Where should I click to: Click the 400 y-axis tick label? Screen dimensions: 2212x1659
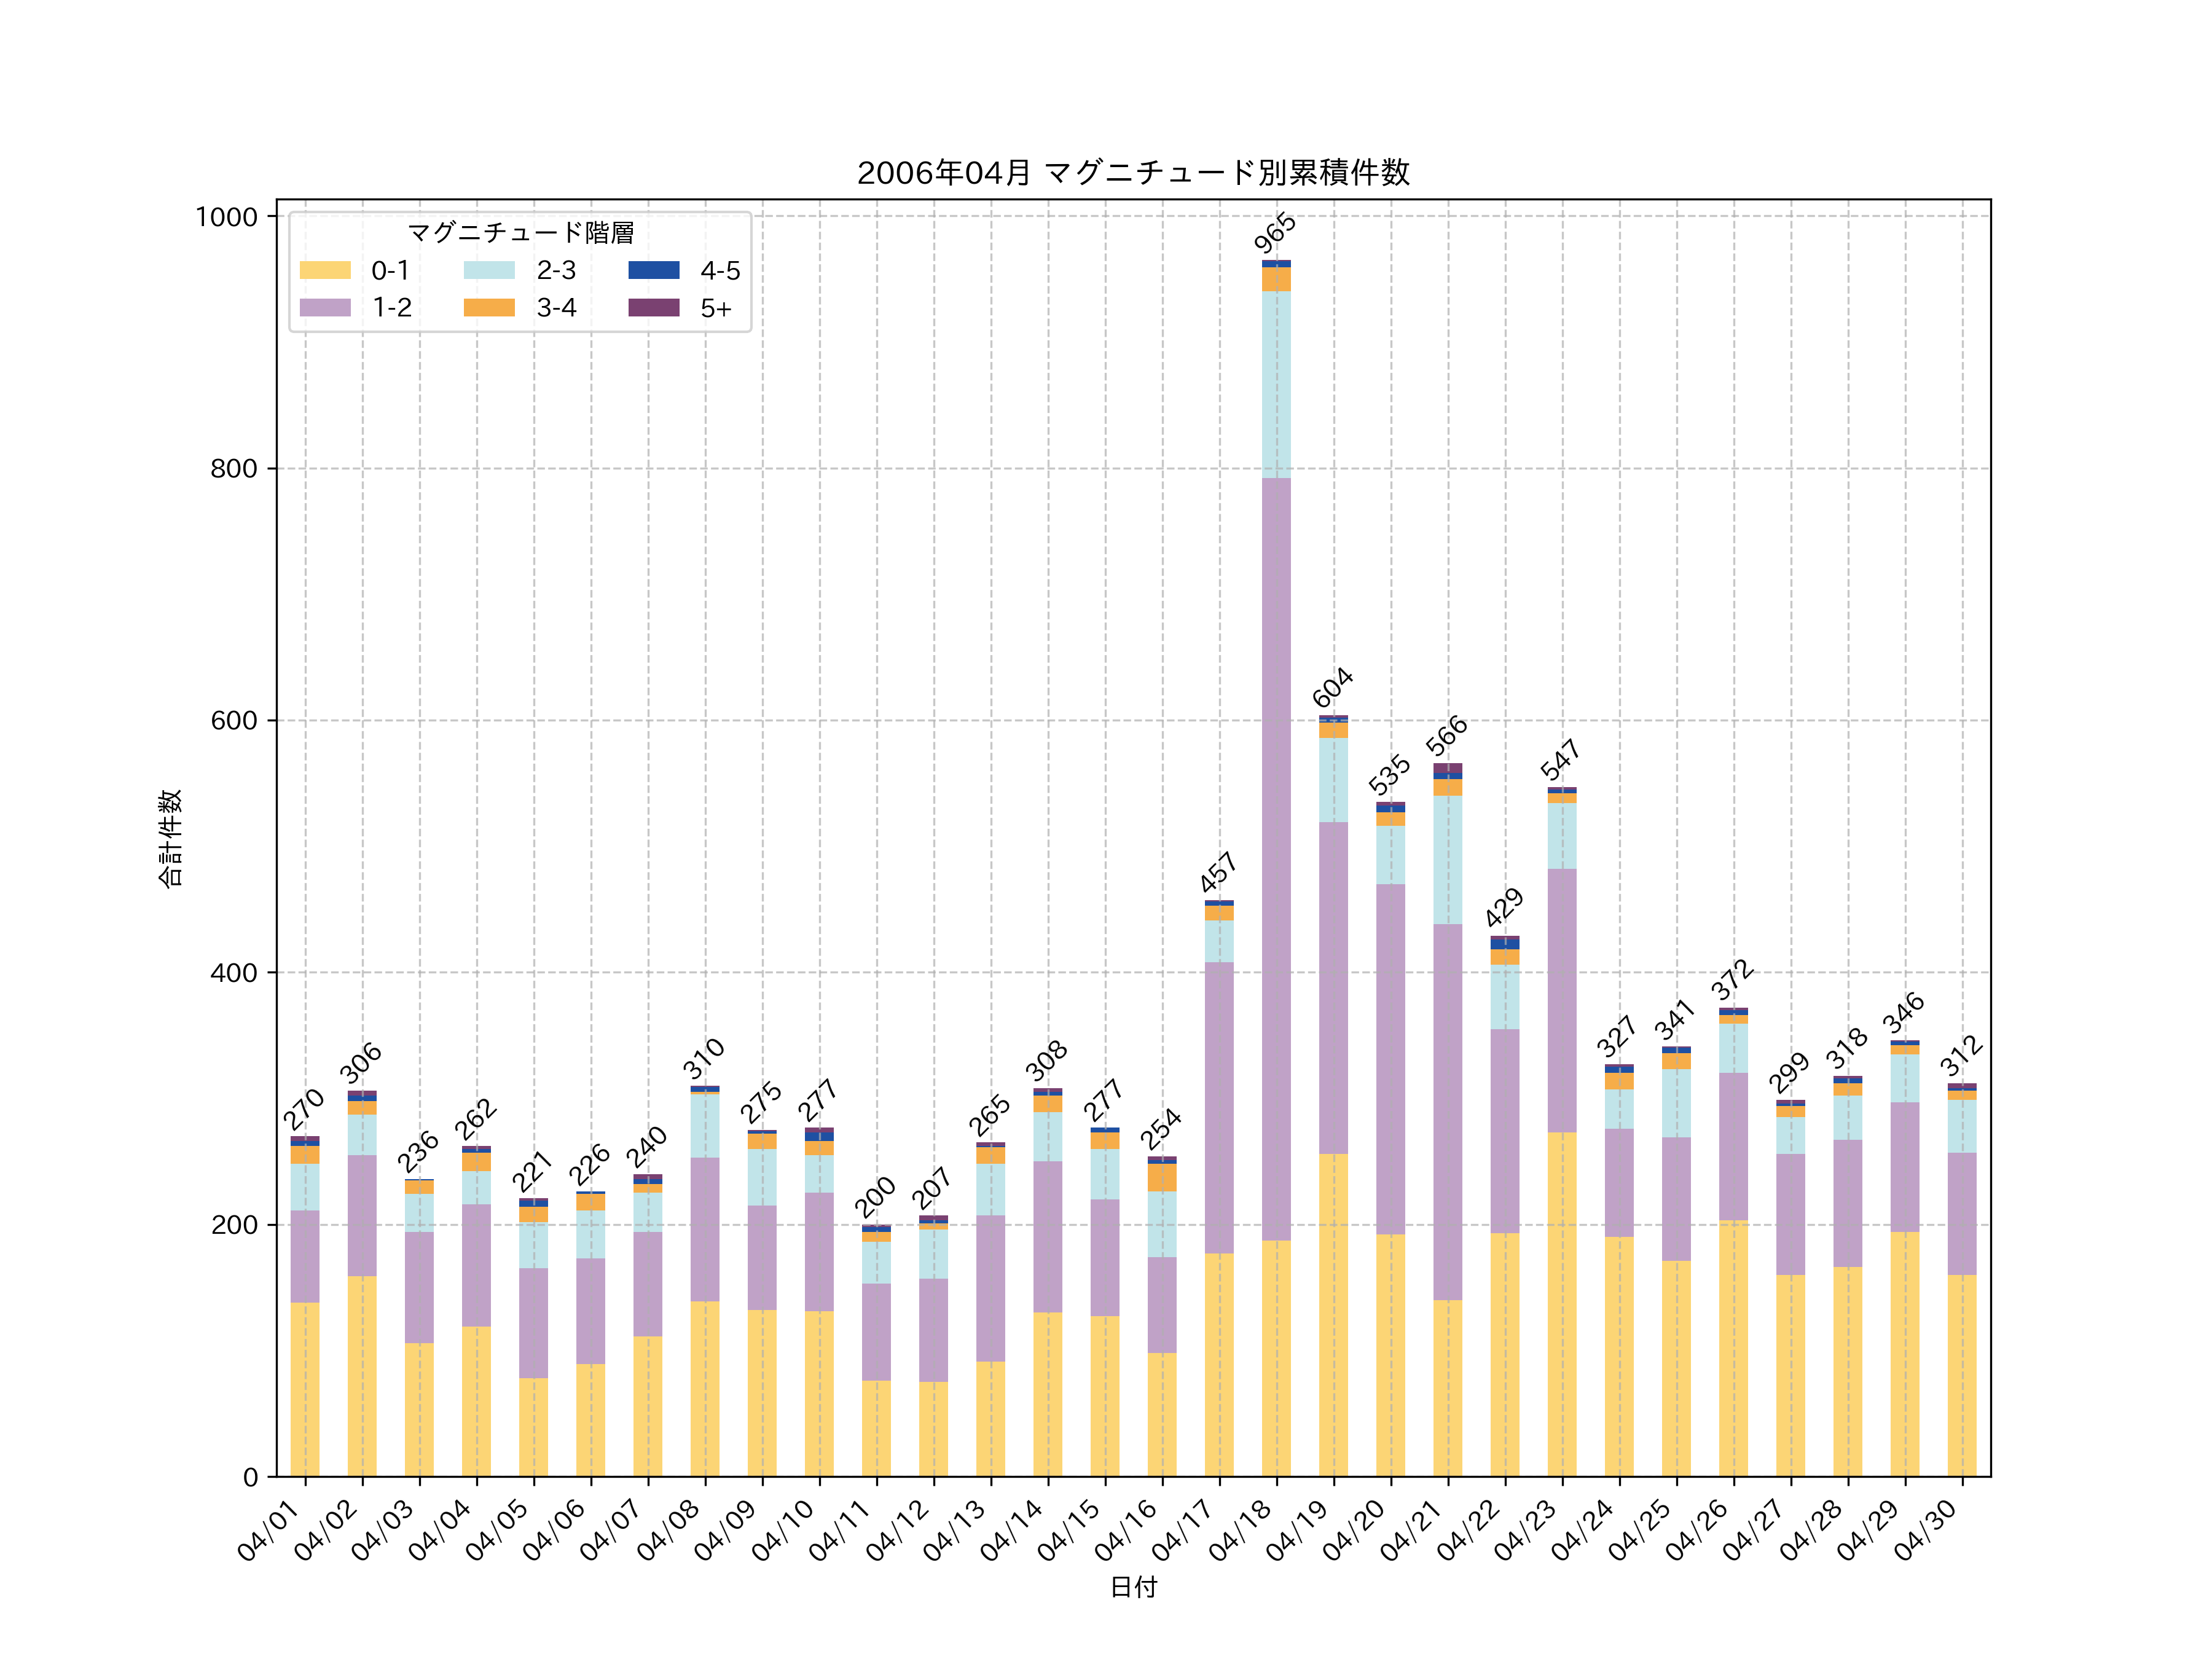click(x=234, y=973)
